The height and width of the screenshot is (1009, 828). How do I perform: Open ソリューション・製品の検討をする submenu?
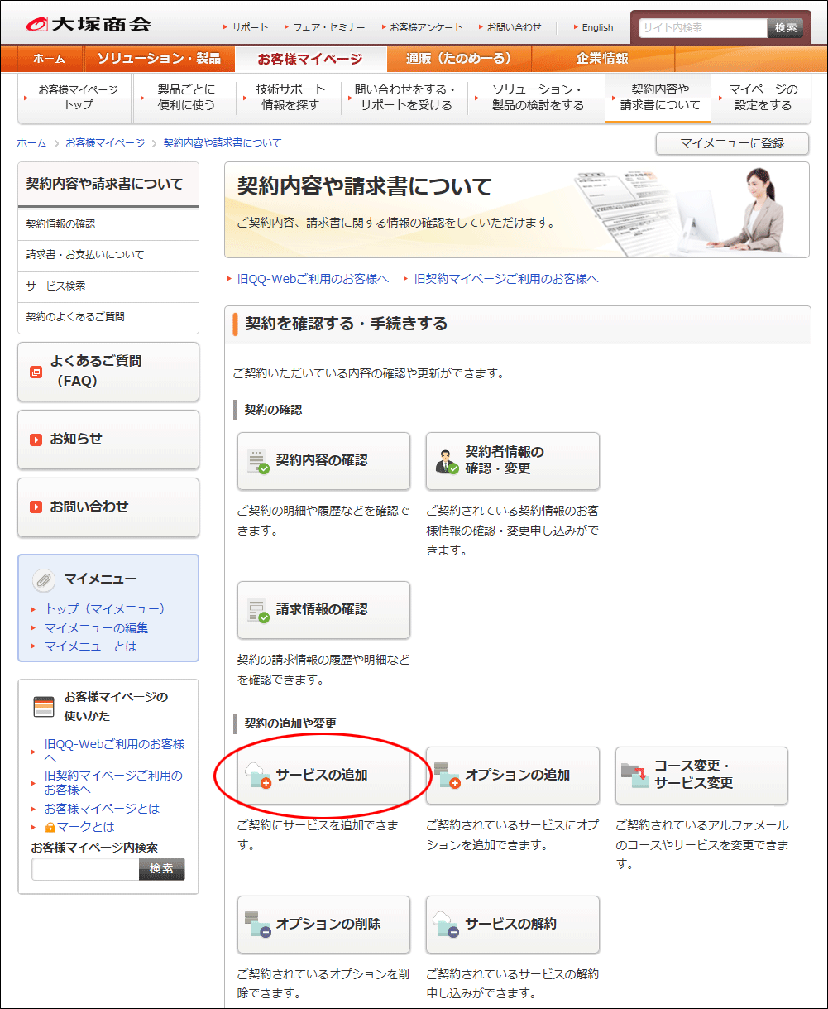click(x=536, y=98)
